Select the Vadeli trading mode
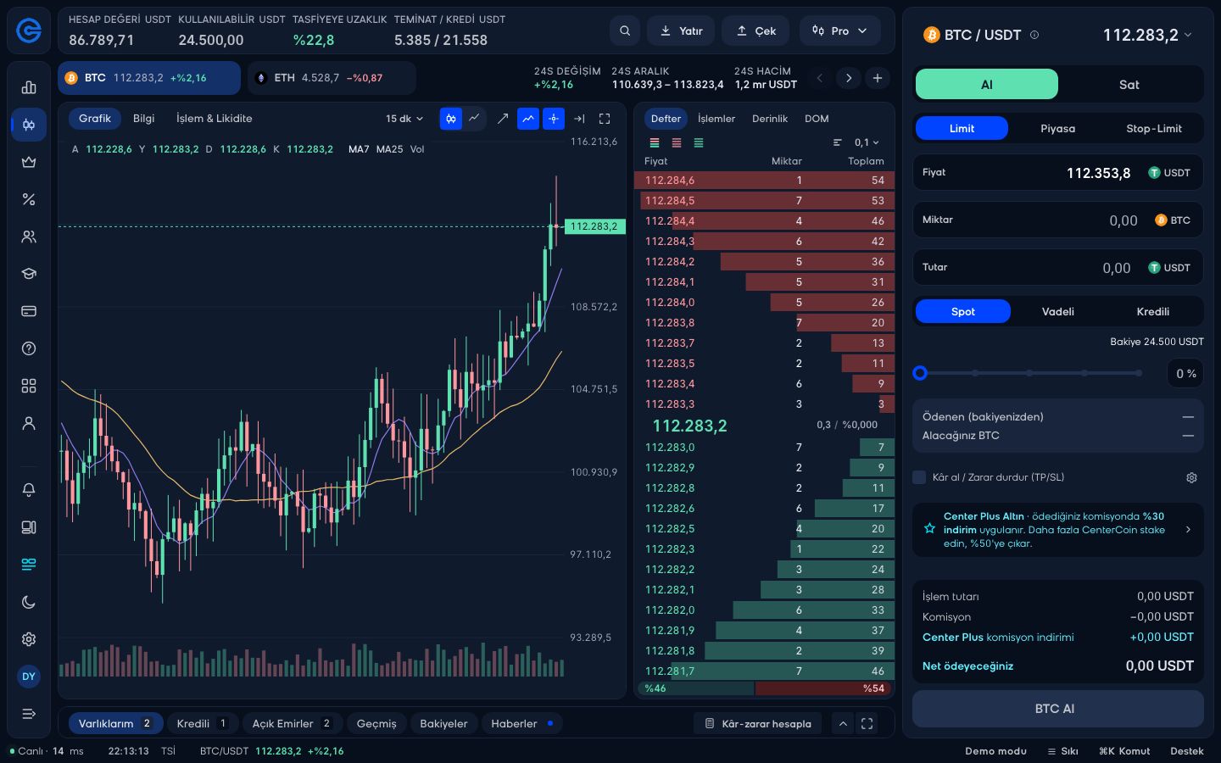The image size is (1221, 763). pyautogui.click(x=1058, y=311)
